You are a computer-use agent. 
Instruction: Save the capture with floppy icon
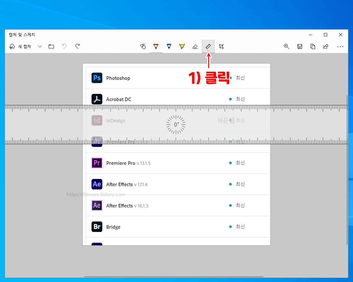300,46
